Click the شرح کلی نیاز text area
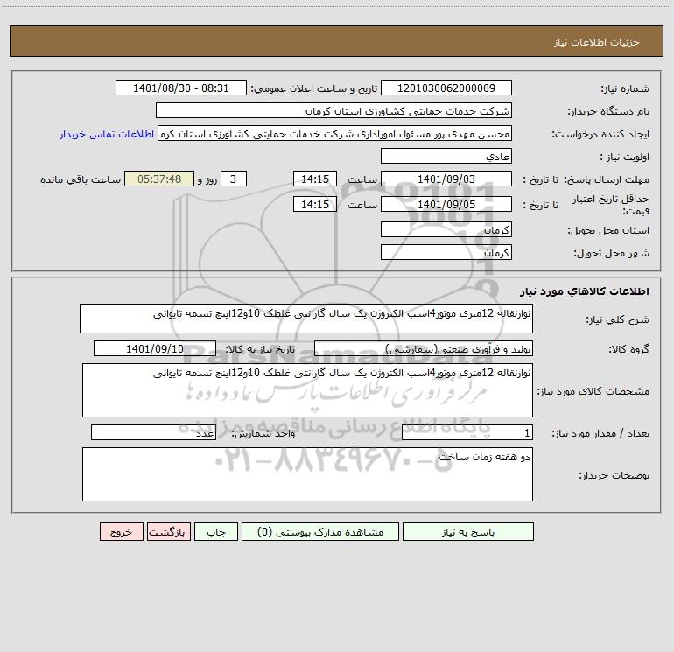674x652 pixels. click(x=306, y=319)
